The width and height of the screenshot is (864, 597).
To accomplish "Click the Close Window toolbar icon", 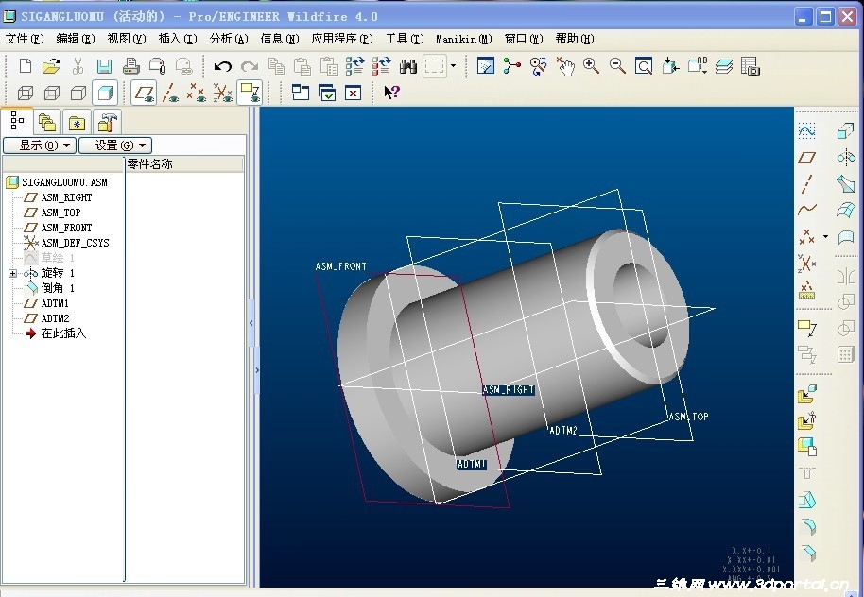I will [x=353, y=93].
